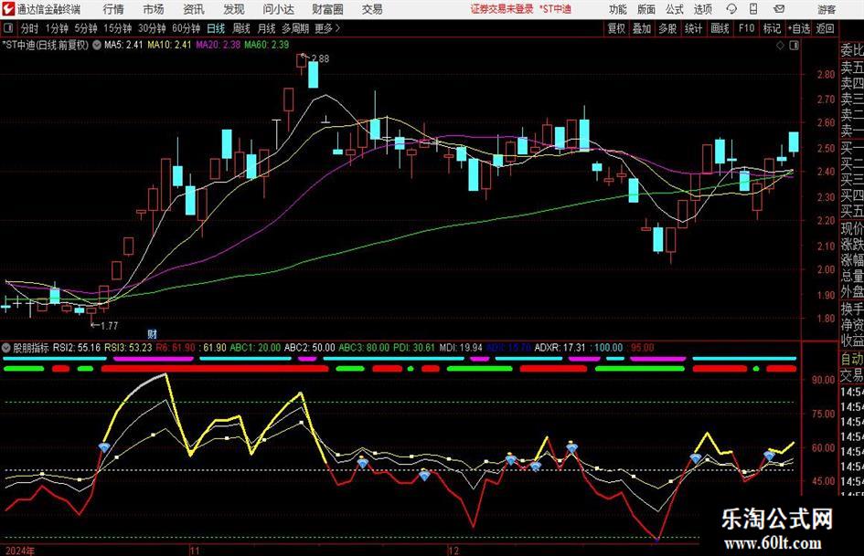Click the 自动 tab in right panel

point(851,359)
